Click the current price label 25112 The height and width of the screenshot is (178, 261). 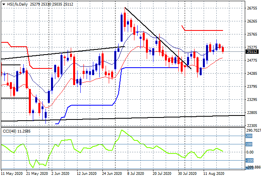click(x=252, y=52)
